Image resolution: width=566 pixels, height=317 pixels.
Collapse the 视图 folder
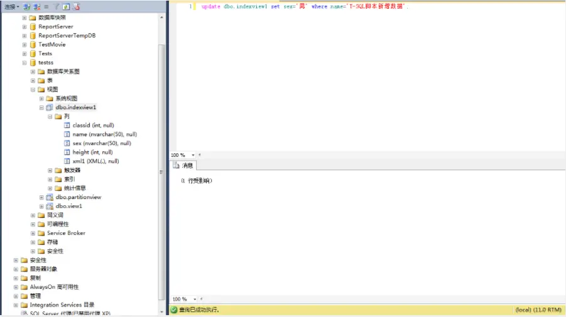tap(33, 89)
